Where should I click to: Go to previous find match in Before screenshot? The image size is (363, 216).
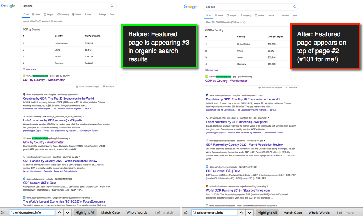point(59,212)
